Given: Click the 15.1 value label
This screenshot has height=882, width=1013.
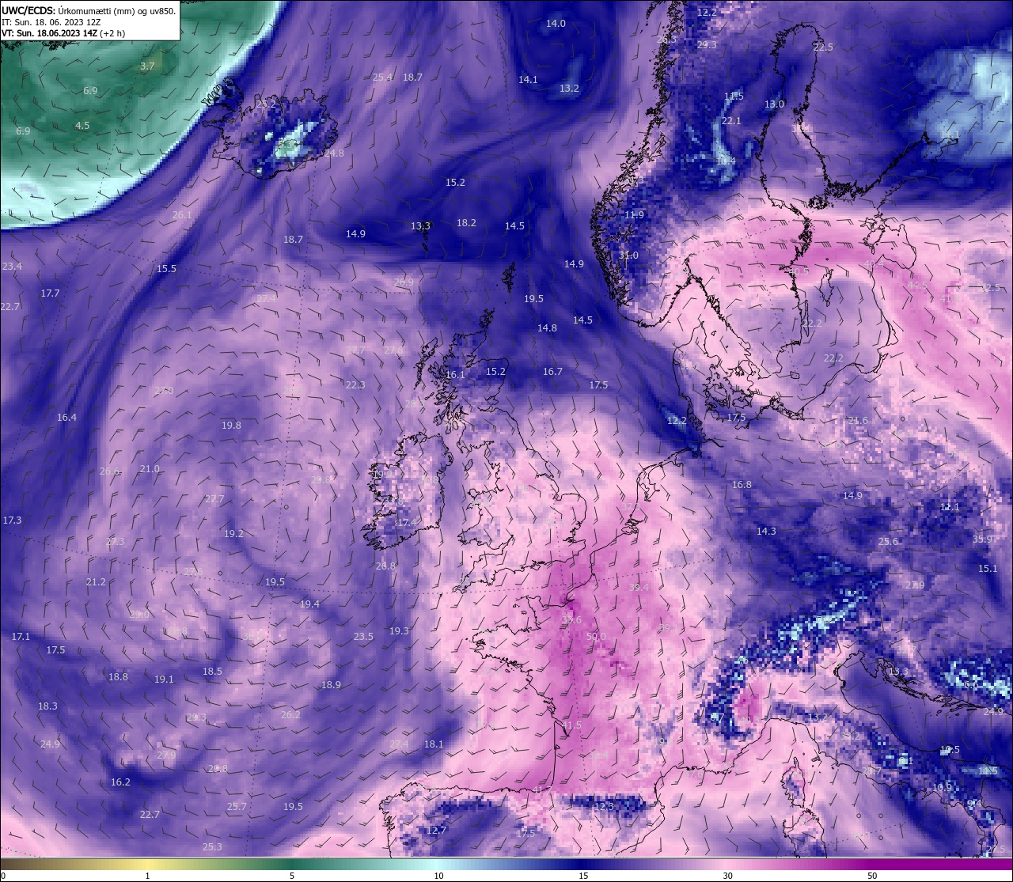Looking at the screenshot, I should tap(988, 569).
